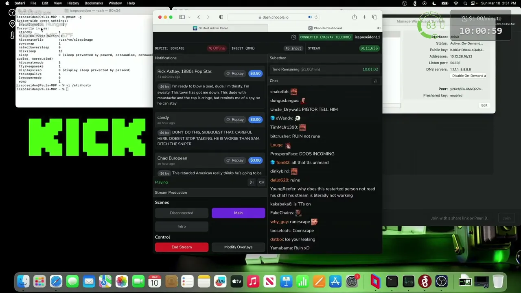Expand the sidebar tab group chevron
This screenshot has width=521, height=293.
(x=189, y=17)
